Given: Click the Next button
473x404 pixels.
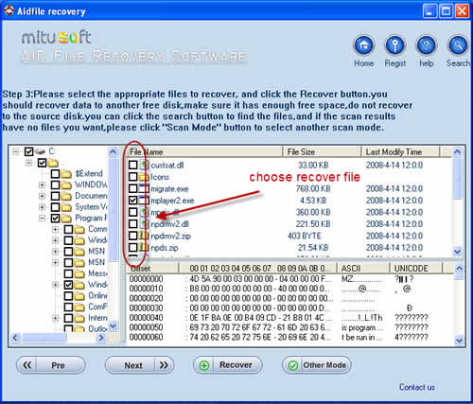Looking at the screenshot, I should pyautogui.click(x=139, y=365).
